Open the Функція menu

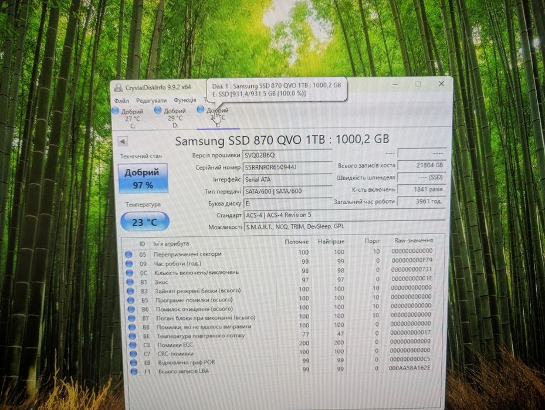pyautogui.click(x=185, y=100)
